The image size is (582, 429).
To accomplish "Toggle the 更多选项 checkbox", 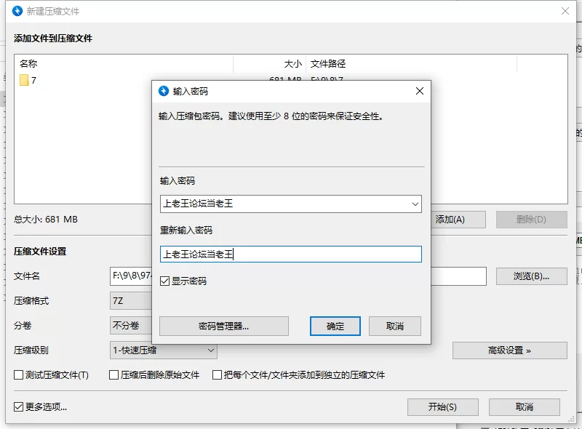I will pos(19,406).
